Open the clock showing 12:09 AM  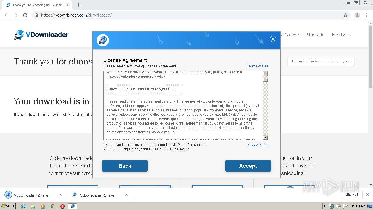358,206
